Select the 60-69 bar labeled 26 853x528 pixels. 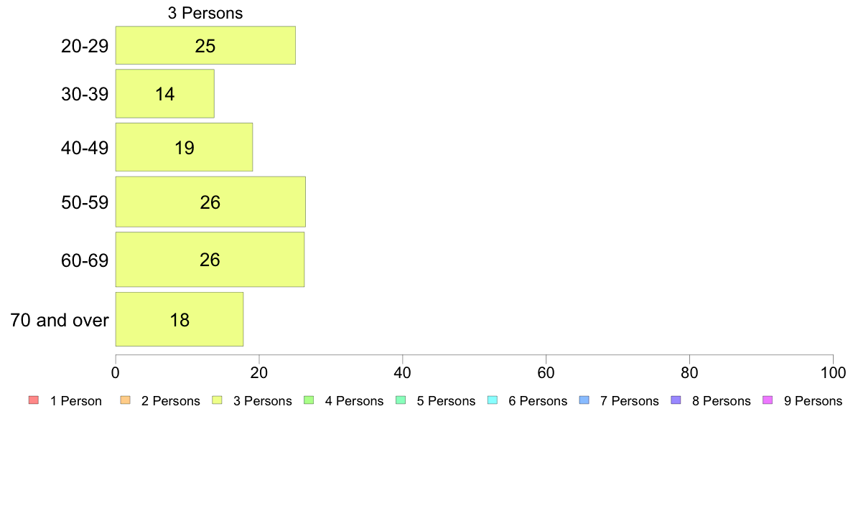point(210,260)
